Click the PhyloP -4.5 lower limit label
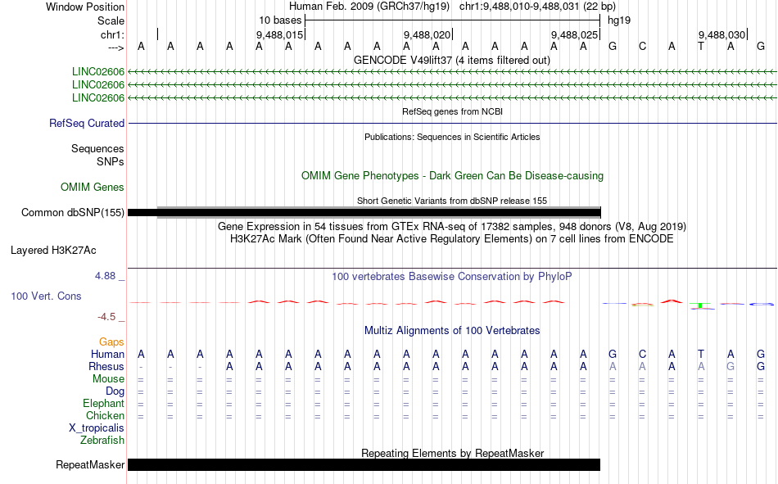 point(106,317)
